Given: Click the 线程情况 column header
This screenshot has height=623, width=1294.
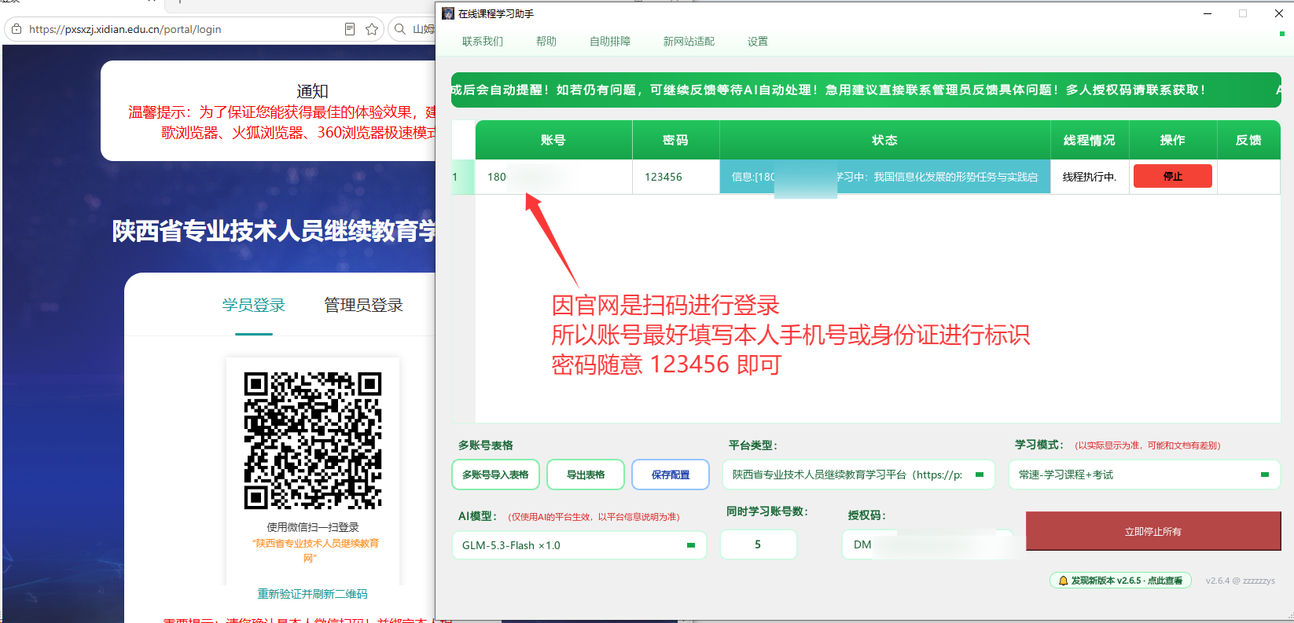Looking at the screenshot, I should [1090, 140].
